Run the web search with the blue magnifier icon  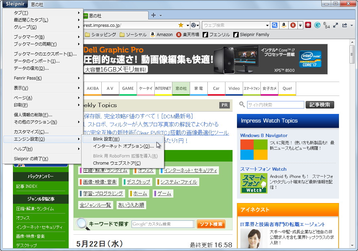pos(274,25)
